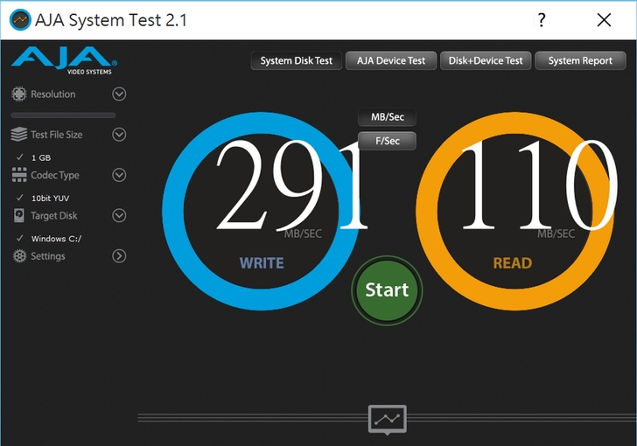Click the 110 read speed value
The image size is (637, 446).
click(539, 185)
